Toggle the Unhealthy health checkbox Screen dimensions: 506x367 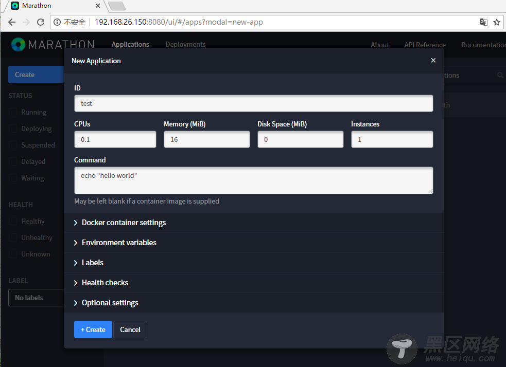tap(13, 237)
